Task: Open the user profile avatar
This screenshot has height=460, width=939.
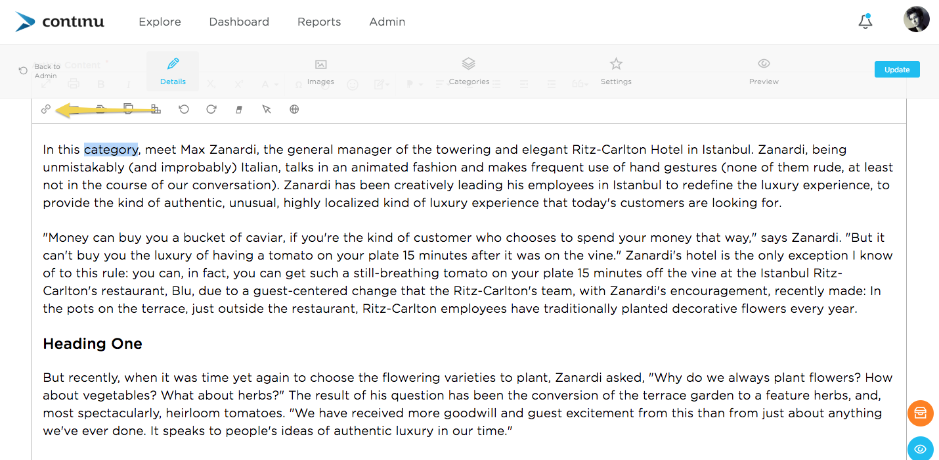Action: (917, 20)
